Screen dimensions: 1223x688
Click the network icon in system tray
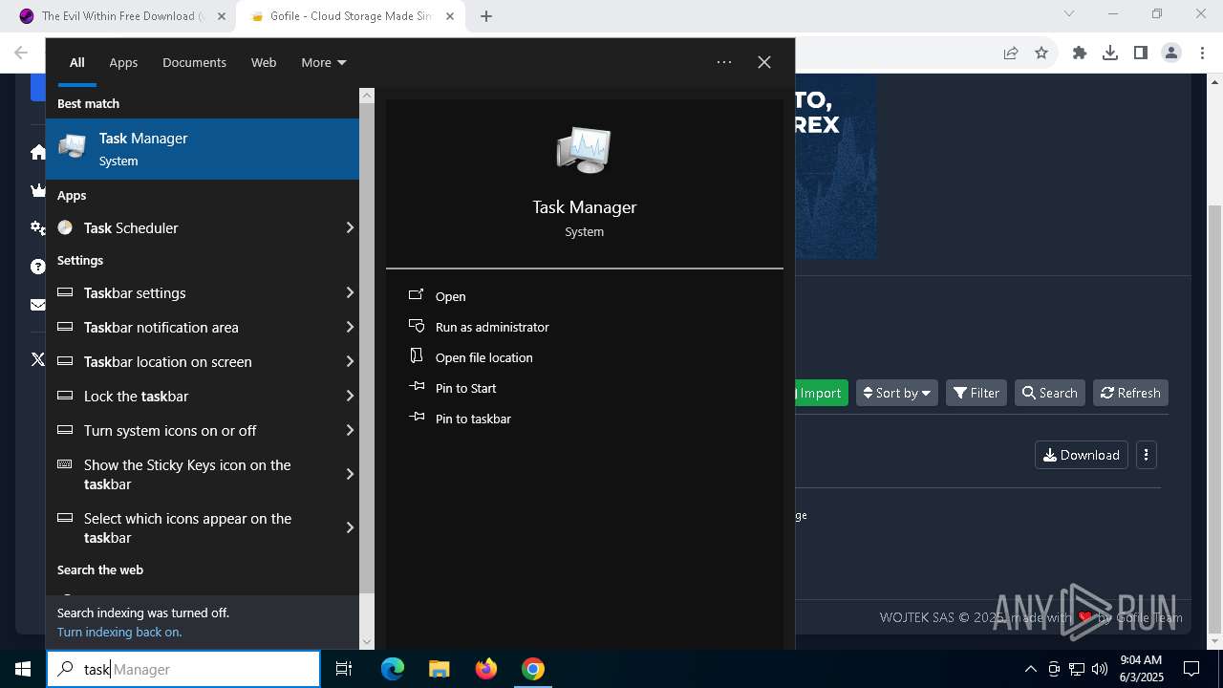(x=1077, y=669)
